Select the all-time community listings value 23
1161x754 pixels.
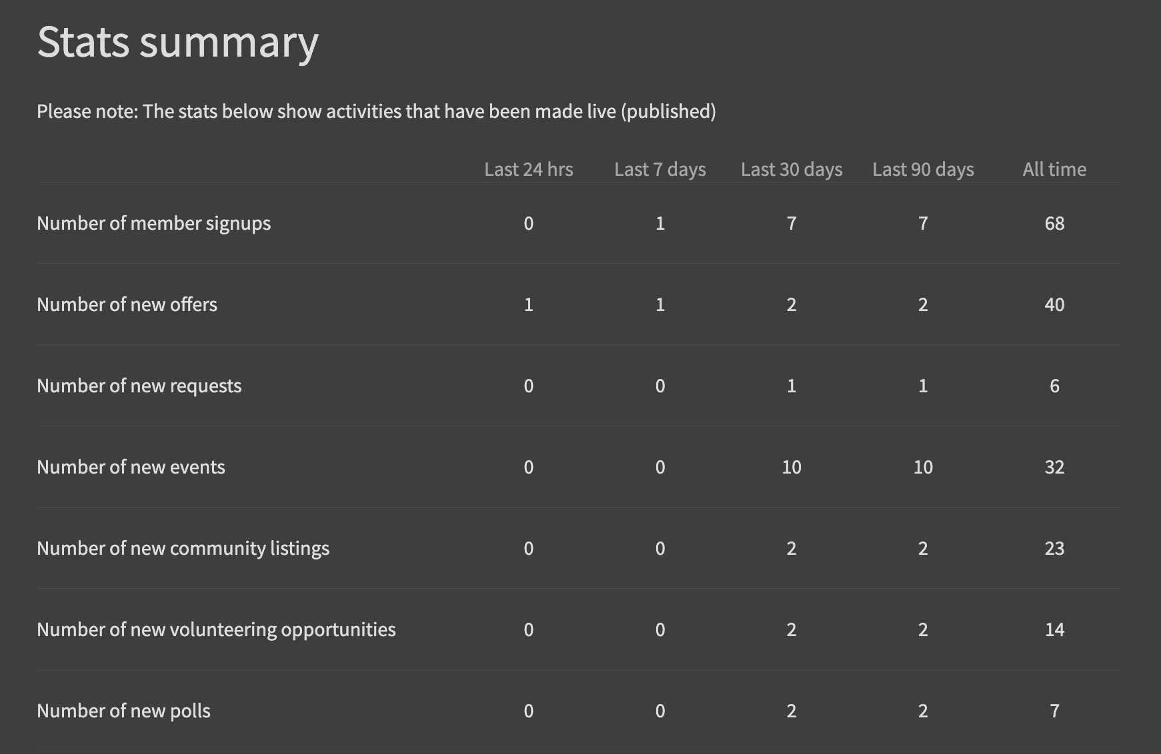coord(1054,548)
